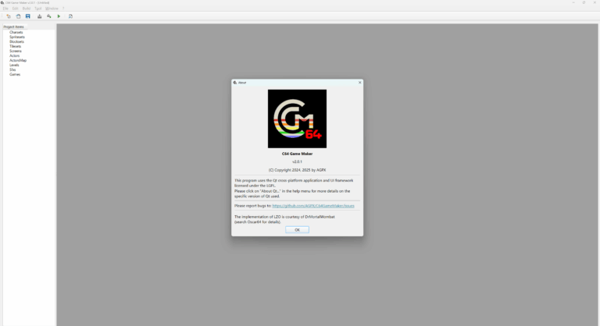
Task: Click the Export toolbar icon
Action: pyautogui.click(x=39, y=16)
